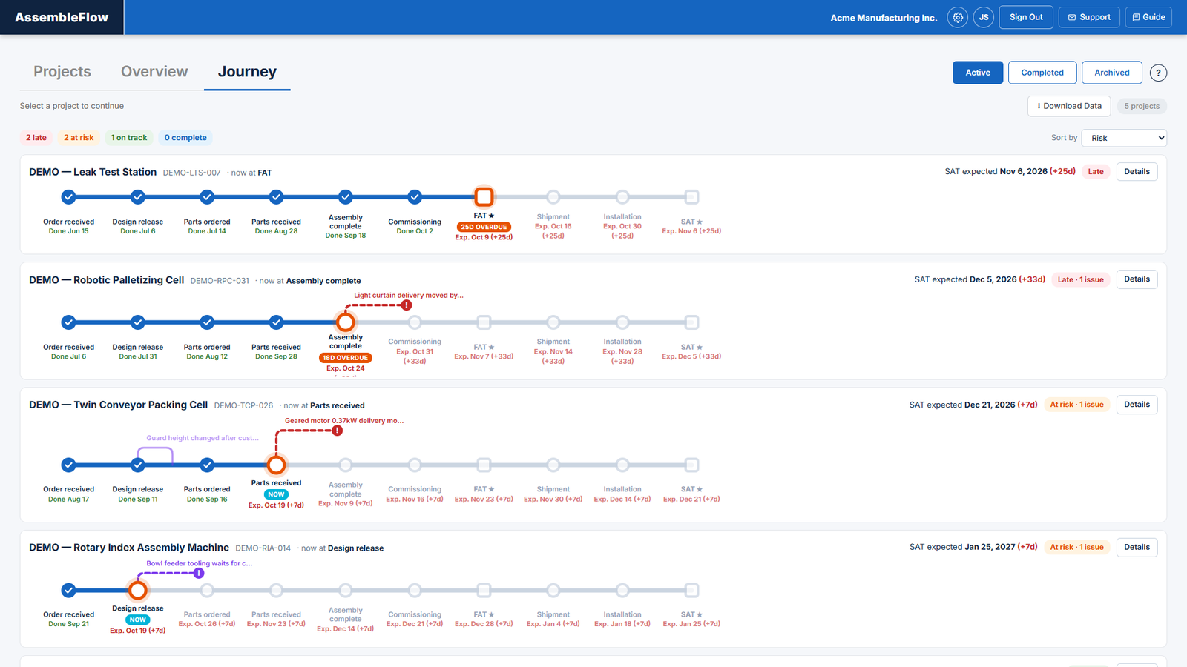
Task: Select Rotary Index Machine Design release node
Action: 138,591
